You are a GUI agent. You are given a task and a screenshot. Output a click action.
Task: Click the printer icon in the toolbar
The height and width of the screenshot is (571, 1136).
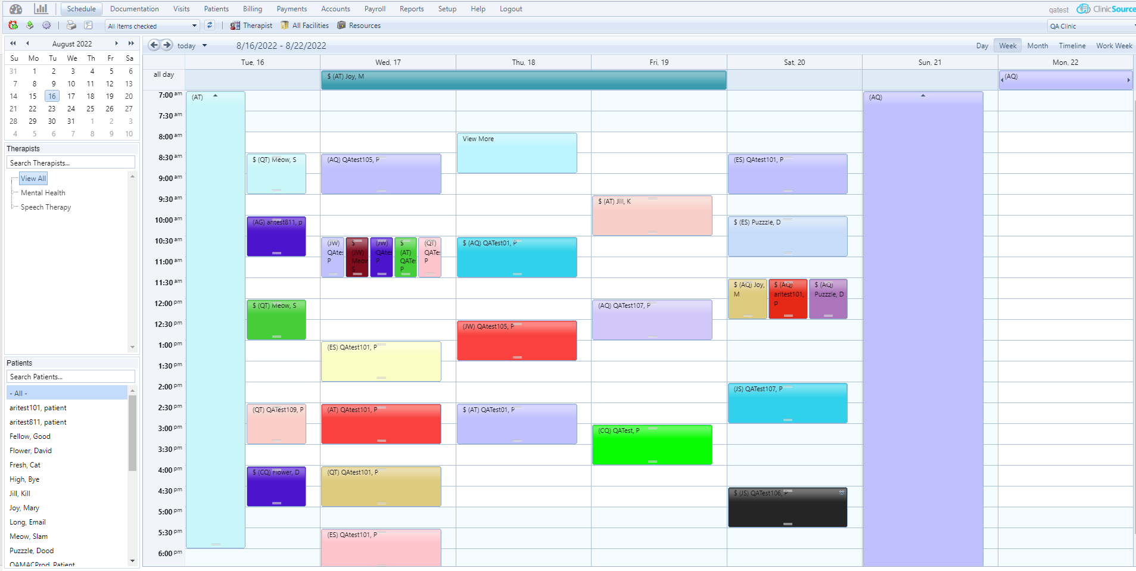(71, 25)
